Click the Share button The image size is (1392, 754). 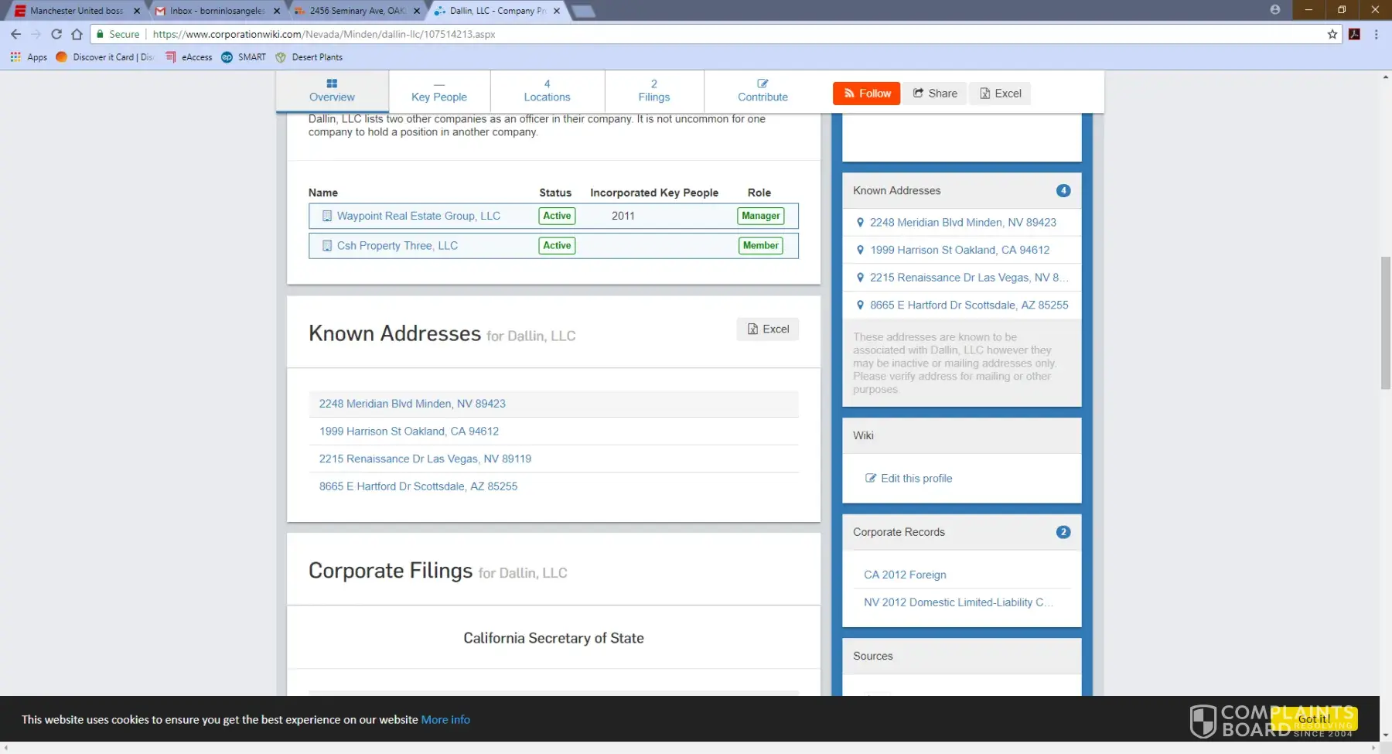[x=935, y=94]
